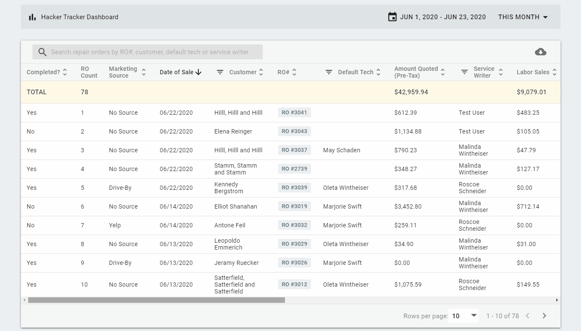Open Customer column filter icon
581x331 pixels.
tap(220, 72)
